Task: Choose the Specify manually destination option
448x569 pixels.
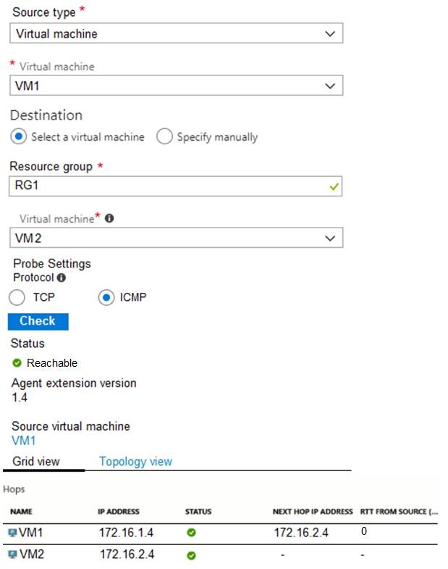Action: point(165,136)
